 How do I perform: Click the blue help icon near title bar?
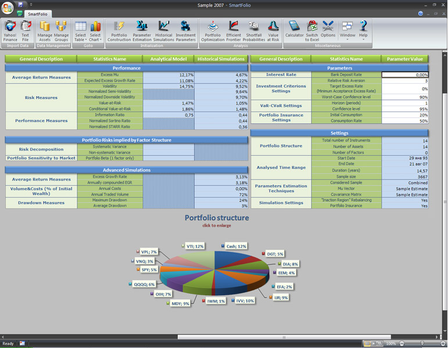421,13
